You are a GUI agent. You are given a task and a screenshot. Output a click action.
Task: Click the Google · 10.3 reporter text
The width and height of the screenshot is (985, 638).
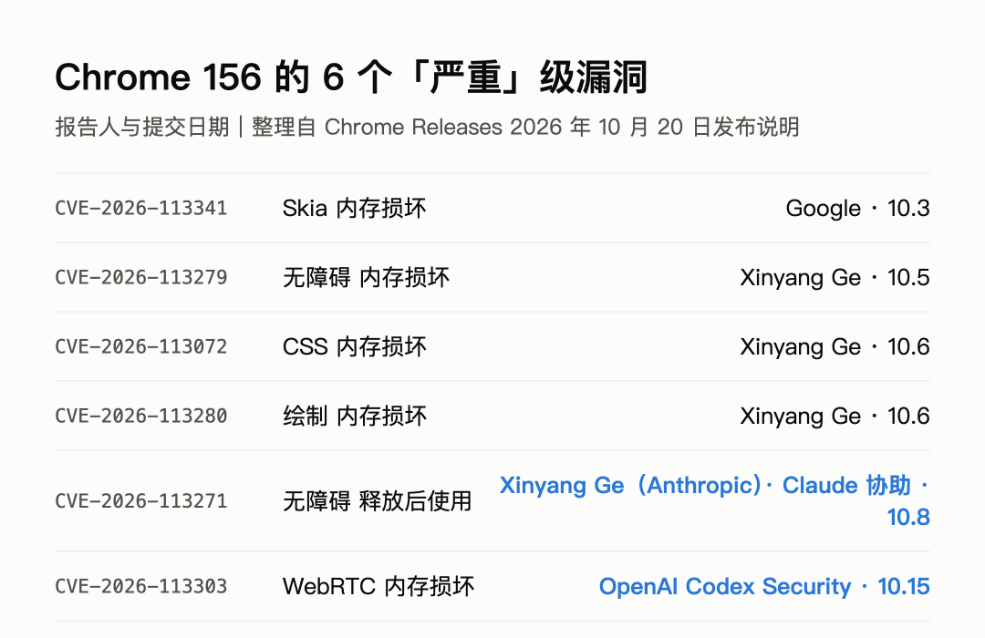click(857, 208)
